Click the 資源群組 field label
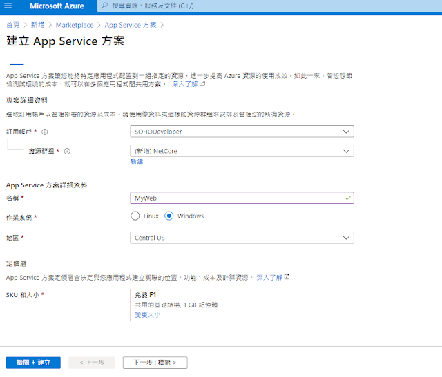This screenshot has width=442, height=377. pyautogui.click(x=41, y=151)
